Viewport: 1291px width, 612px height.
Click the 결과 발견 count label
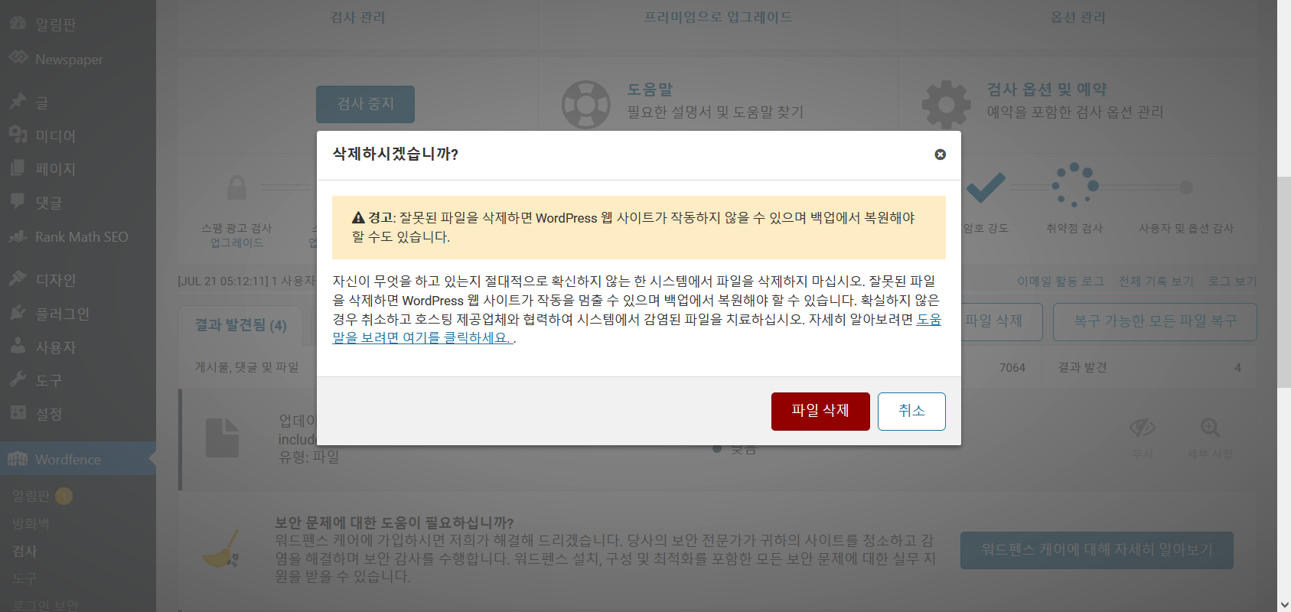click(x=1082, y=368)
